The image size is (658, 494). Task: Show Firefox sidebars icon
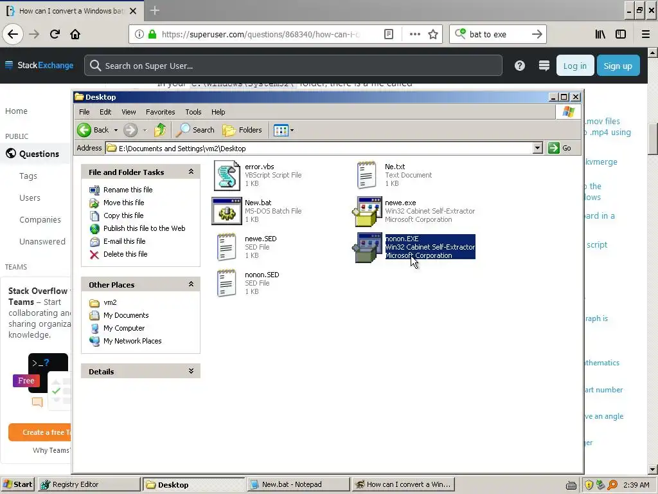(621, 34)
